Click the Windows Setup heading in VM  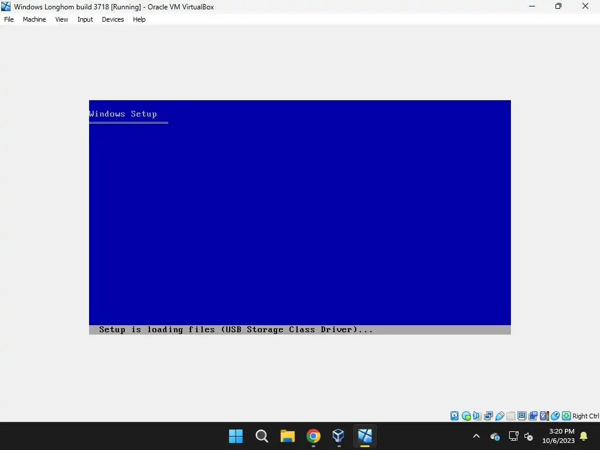pos(123,114)
